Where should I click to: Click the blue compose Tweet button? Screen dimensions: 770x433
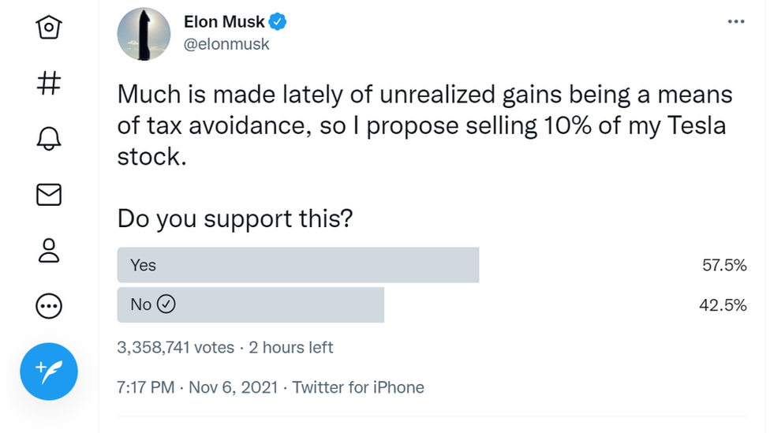point(49,371)
